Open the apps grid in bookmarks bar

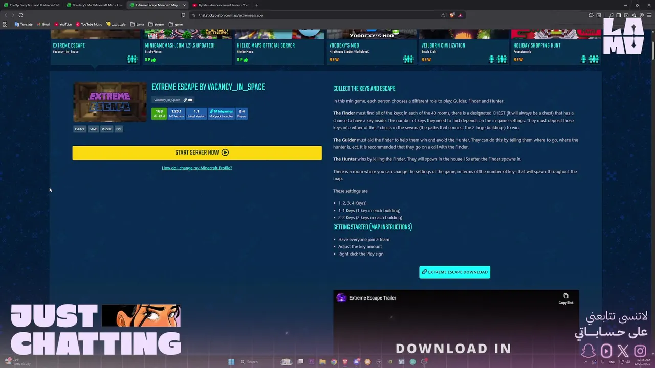[5, 24]
